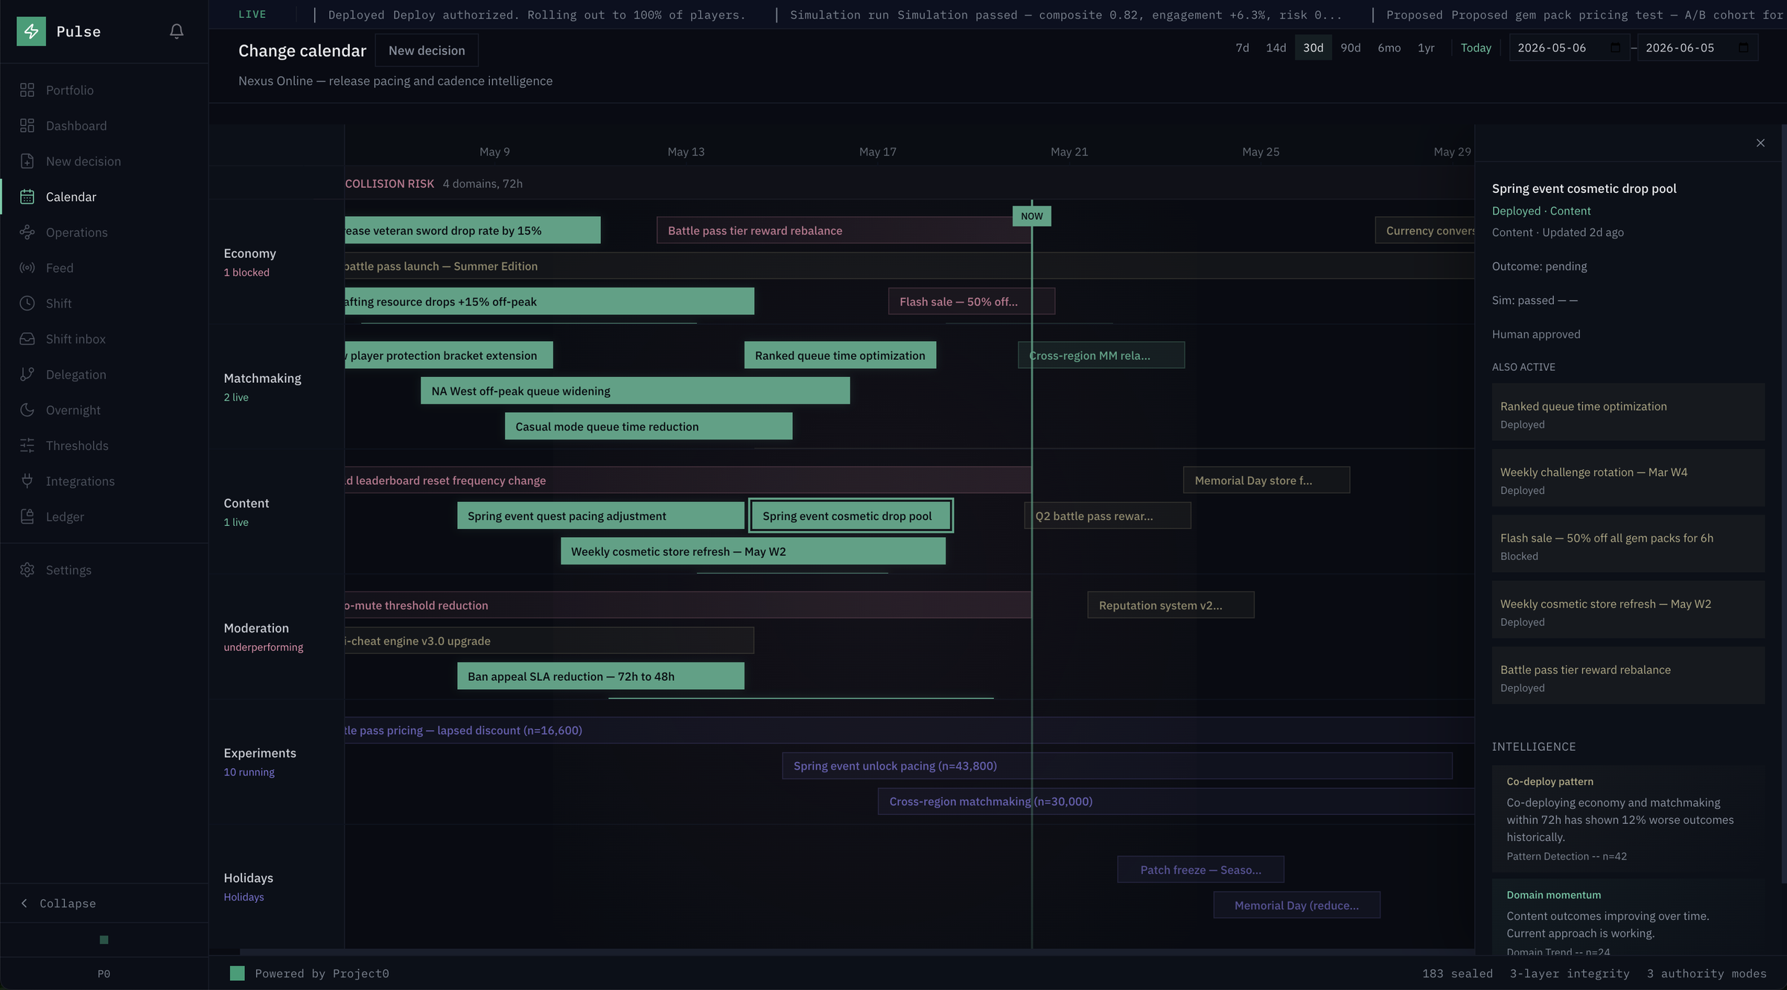Viewport: 1787px width, 990px height.
Task: Open Battle pass tier reward rebalance card
Action: (x=1628, y=676)
